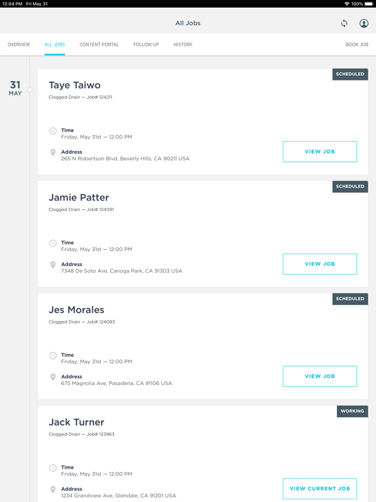Click the Book Job link
This screenshot has width=376, height=502.
point(357,44)
